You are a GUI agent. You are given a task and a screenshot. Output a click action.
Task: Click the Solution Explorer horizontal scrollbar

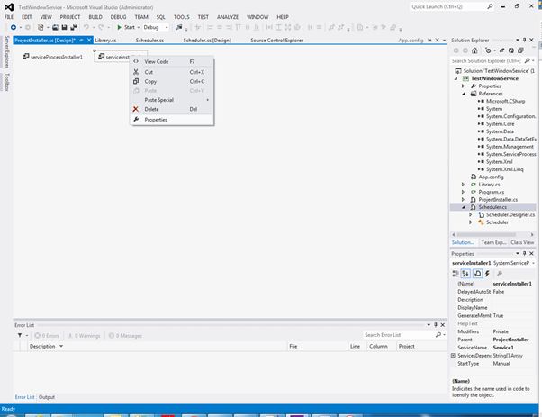tap(492, 234)
